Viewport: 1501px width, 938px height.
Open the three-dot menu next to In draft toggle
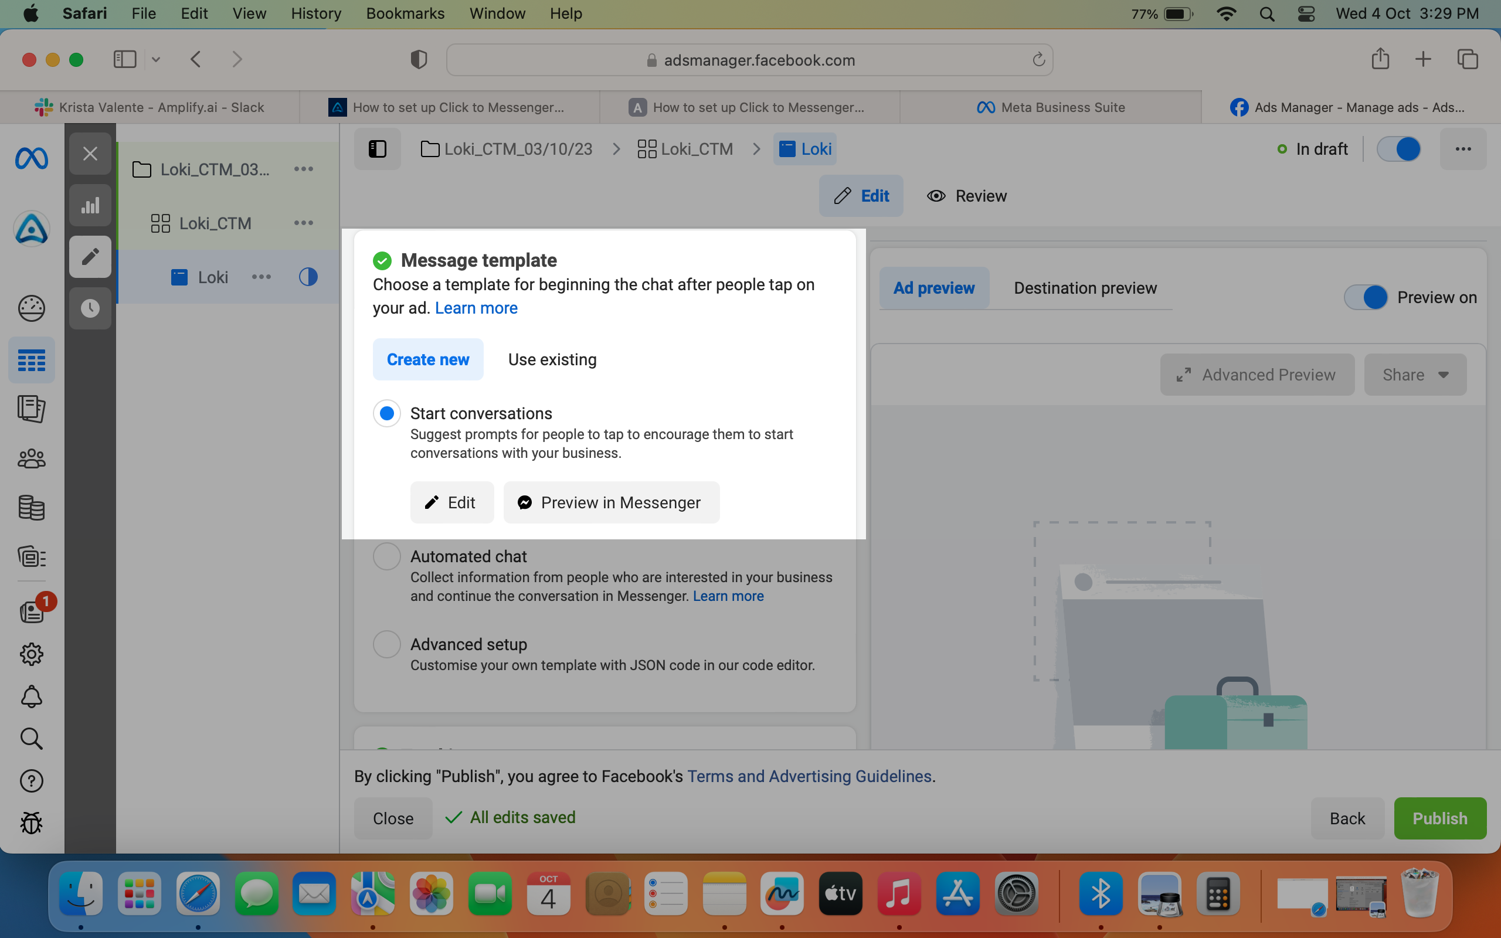[1462, 149]
